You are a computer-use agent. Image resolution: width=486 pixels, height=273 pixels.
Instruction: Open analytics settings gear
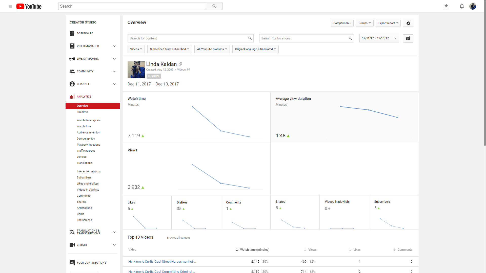point(408,23)
